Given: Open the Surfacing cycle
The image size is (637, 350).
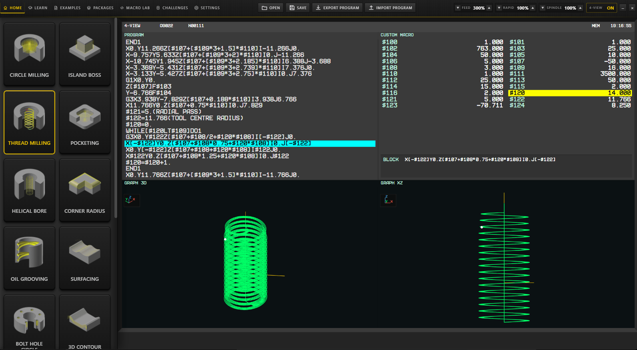Looking at the screenshot, I should (85, 258).
